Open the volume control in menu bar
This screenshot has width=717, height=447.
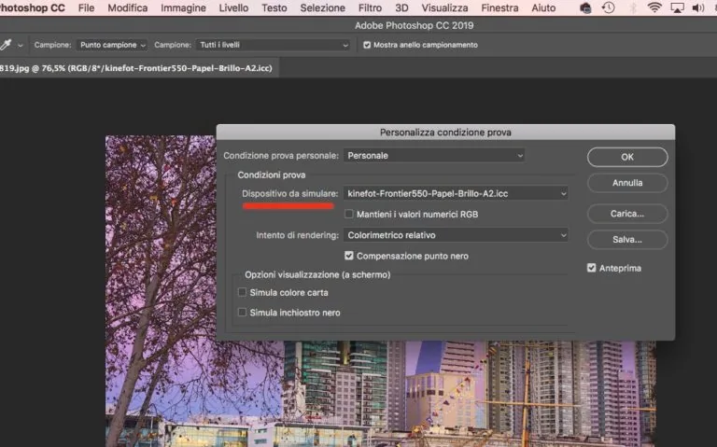tap(697, 7)
